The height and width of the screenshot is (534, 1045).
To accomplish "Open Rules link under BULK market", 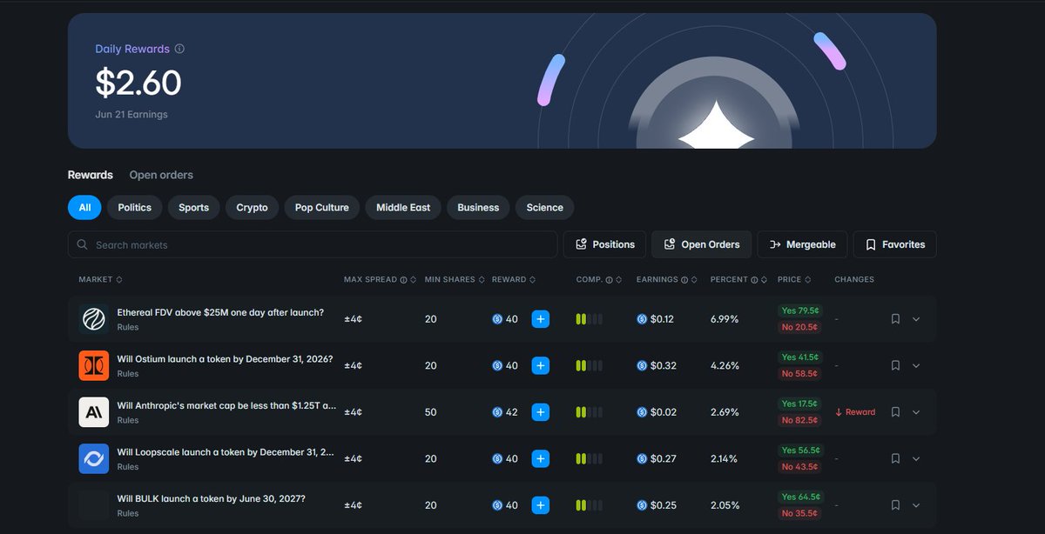I will (128, 514).
